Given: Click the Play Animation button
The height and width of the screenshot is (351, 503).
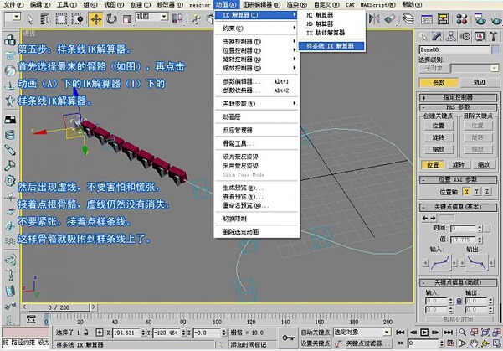Looking at the screenshot, I should click(x=424, y=332).
